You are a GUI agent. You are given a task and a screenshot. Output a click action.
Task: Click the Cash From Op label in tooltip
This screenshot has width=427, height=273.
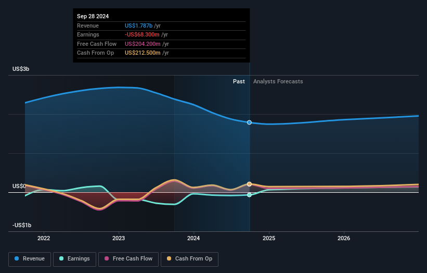pyautogui.click(x=95, y=53)
